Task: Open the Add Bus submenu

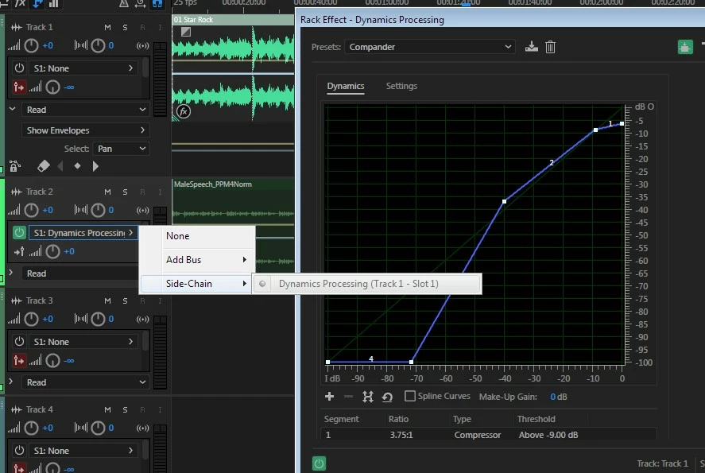Action: (197, 260)
